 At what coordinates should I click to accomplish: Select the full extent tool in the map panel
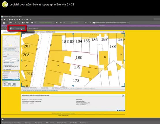17,54
